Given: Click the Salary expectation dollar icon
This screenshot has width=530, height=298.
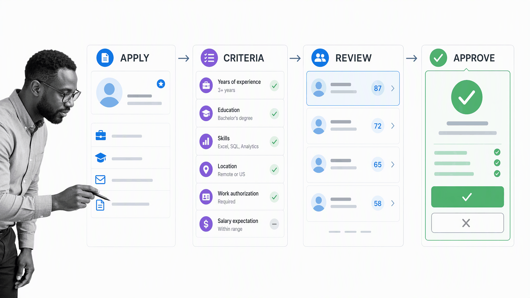Looking at the screenshot, I should pyautogui.click(x=206, y=224).
